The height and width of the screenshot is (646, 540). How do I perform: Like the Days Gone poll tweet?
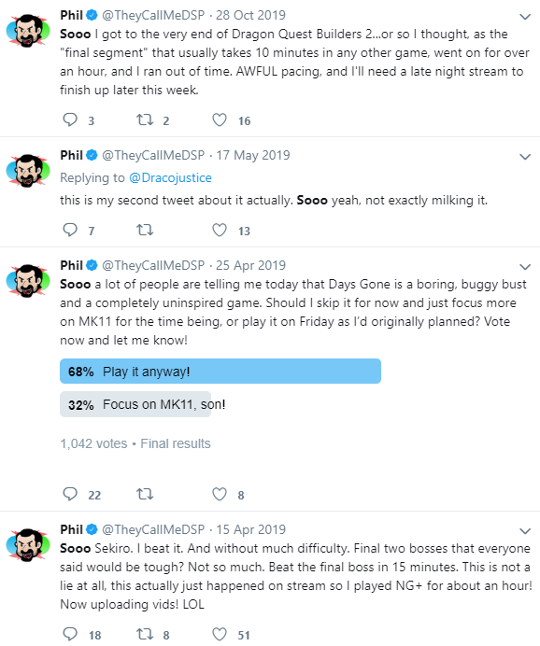click(220, 494)
